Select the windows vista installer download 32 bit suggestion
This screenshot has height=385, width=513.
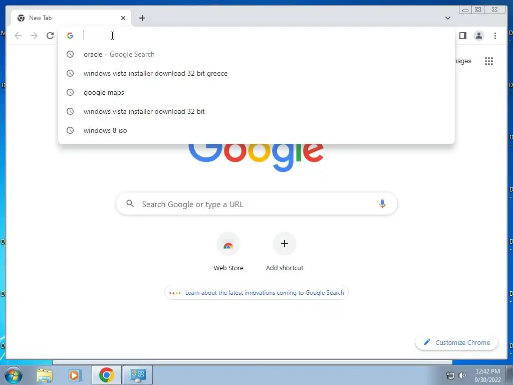click(256, 111)
